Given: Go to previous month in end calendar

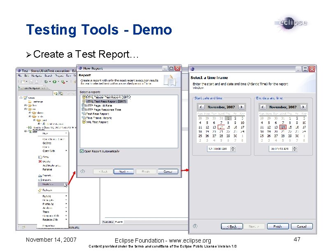Looking at the screenshot, I should click(x=262, y=107).
